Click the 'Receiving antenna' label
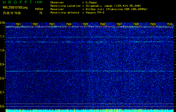 pyautogui.click(x=65, y=13)
